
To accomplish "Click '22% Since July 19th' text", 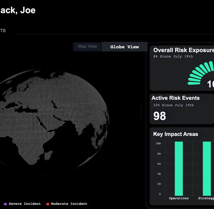I will [x=174, y=105].
